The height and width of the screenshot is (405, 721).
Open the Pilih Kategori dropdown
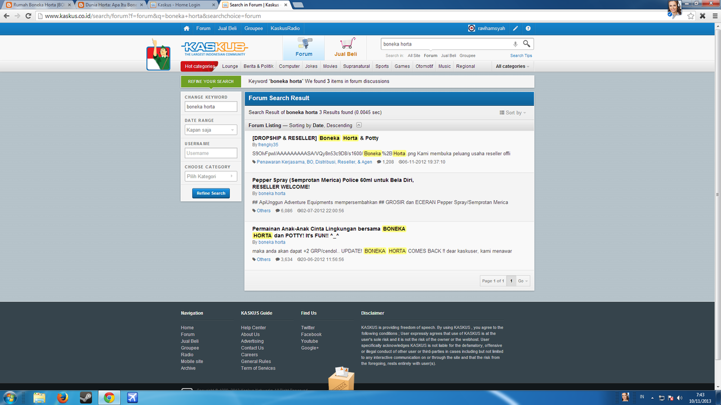coord(211,176)
